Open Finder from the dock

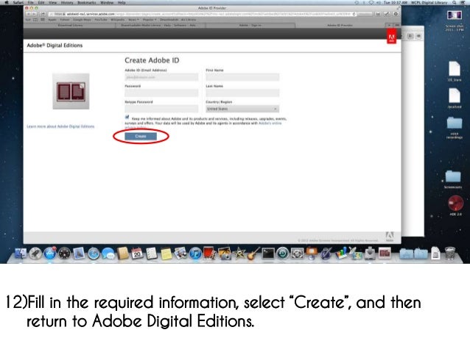click(21, 254)
